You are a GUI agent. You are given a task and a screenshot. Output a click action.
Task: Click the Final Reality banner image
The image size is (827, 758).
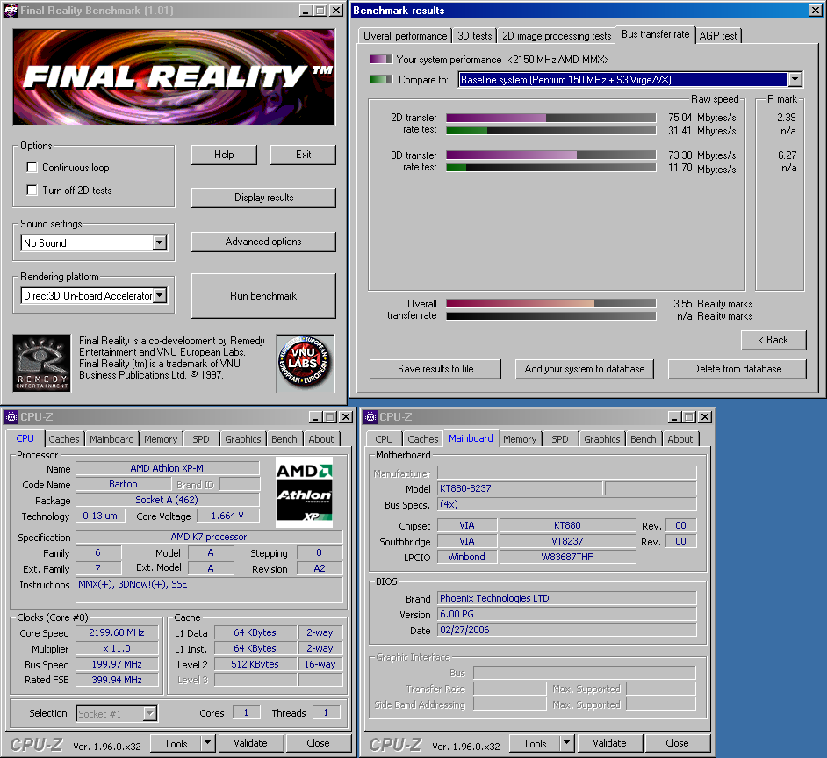tap(174, 77)
